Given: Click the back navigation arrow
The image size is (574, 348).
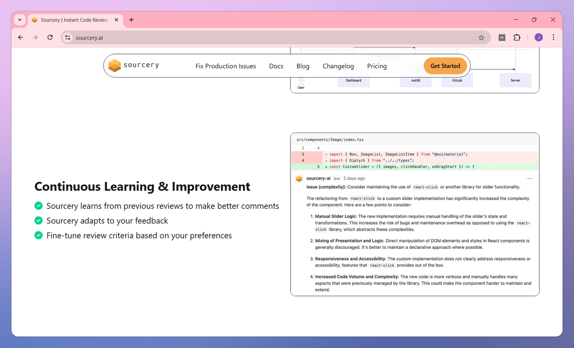Looking at the screenshot, I should (20, 37).
